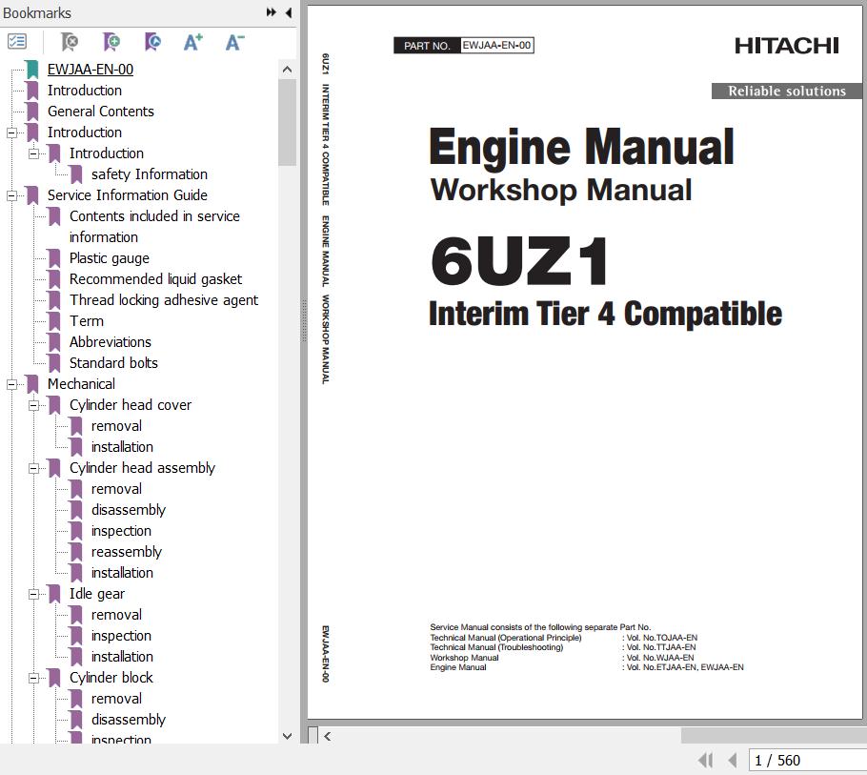Image resolution: width=867 pixels, height=775 pixels.
Task: Open installation under Cylinder head cover
Action: coord(122,447)
